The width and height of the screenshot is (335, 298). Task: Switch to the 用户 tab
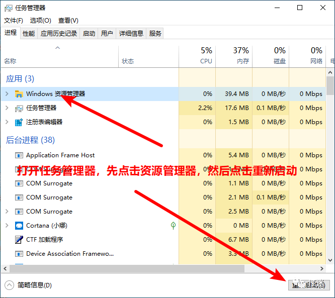107,34
